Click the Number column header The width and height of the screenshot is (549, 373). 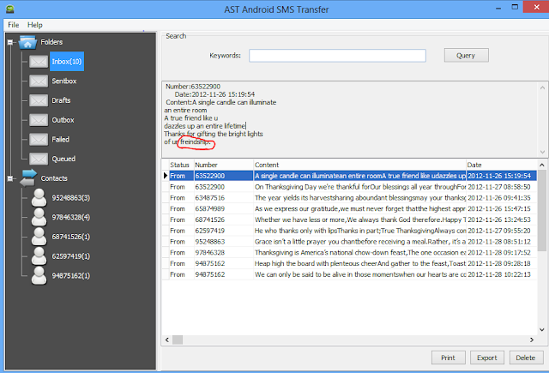(x=224, y=165)
